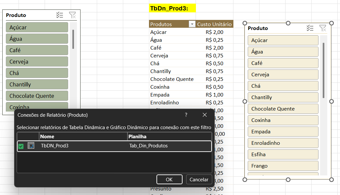Click the Nome column header in the dialog
This screenshot has width=340, height=195.
[x=83, y=136]
